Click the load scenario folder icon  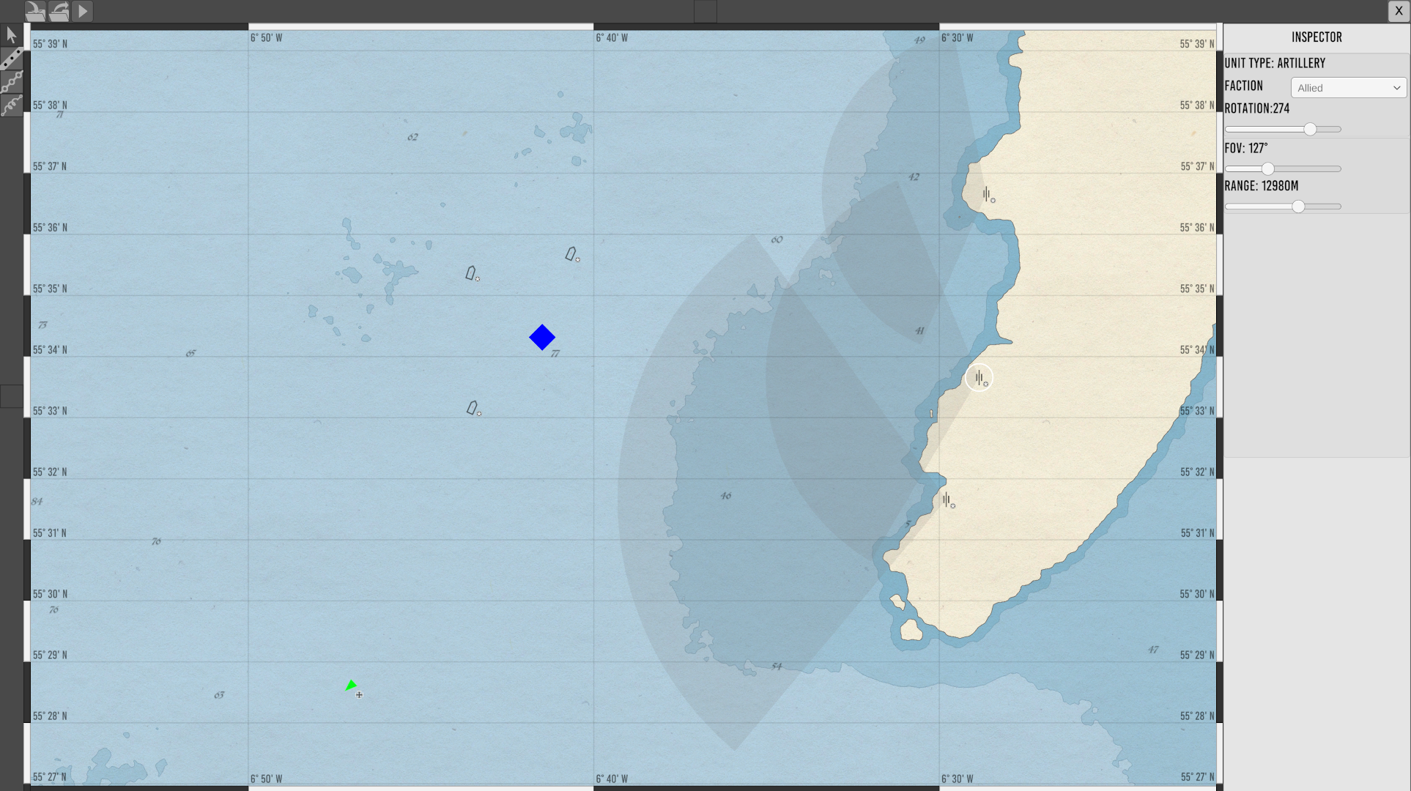click(34, 11)
